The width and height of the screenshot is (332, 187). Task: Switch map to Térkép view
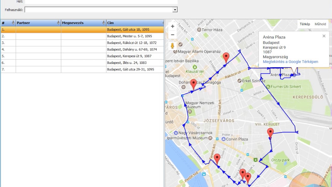click(305, 24)
